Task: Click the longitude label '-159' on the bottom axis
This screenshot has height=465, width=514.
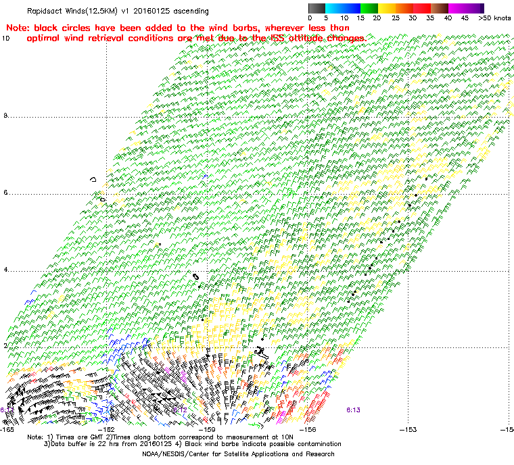Action: 207,429
